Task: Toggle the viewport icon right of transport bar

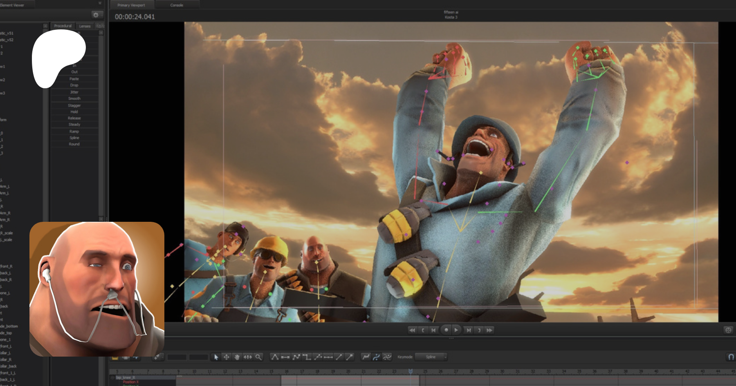Action: point(728,330)
